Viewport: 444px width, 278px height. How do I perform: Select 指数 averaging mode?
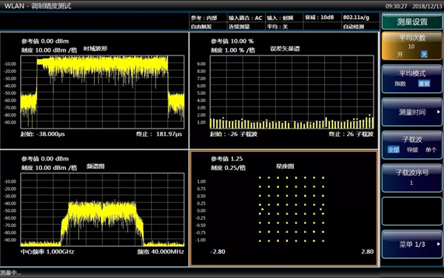[400, 84]
